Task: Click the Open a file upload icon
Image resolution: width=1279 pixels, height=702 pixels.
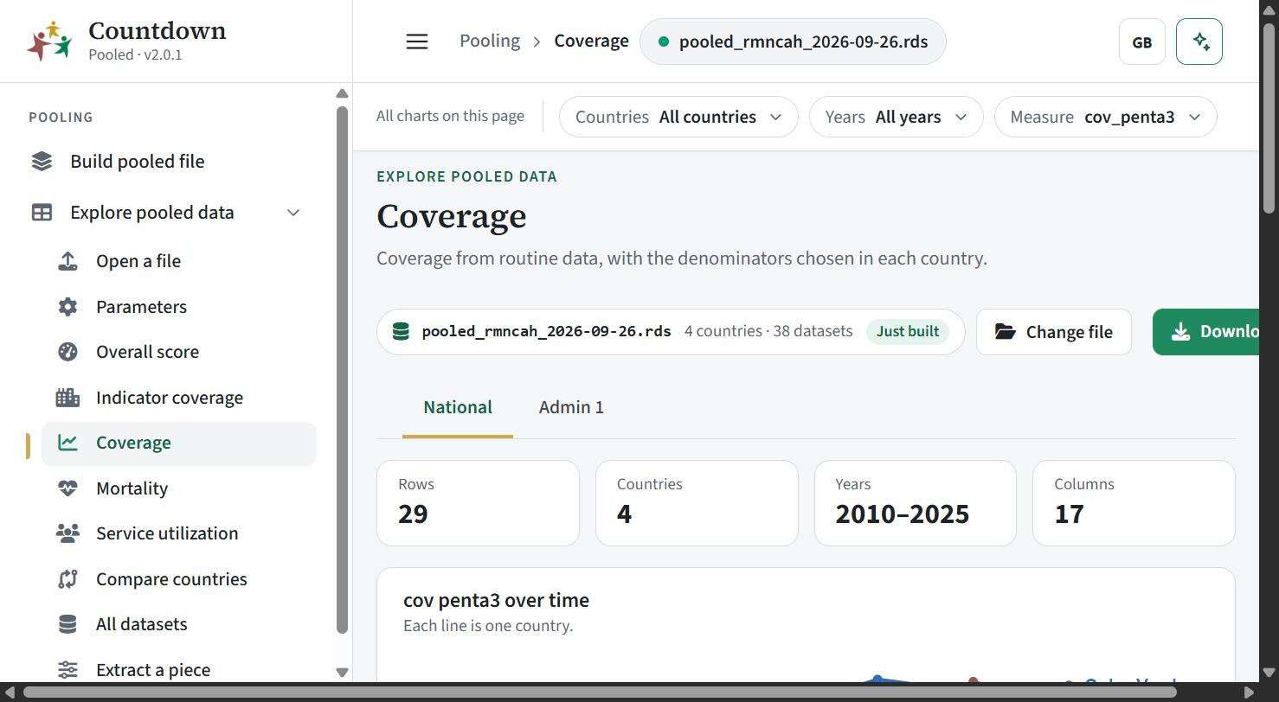Action: tap(67, 261)
